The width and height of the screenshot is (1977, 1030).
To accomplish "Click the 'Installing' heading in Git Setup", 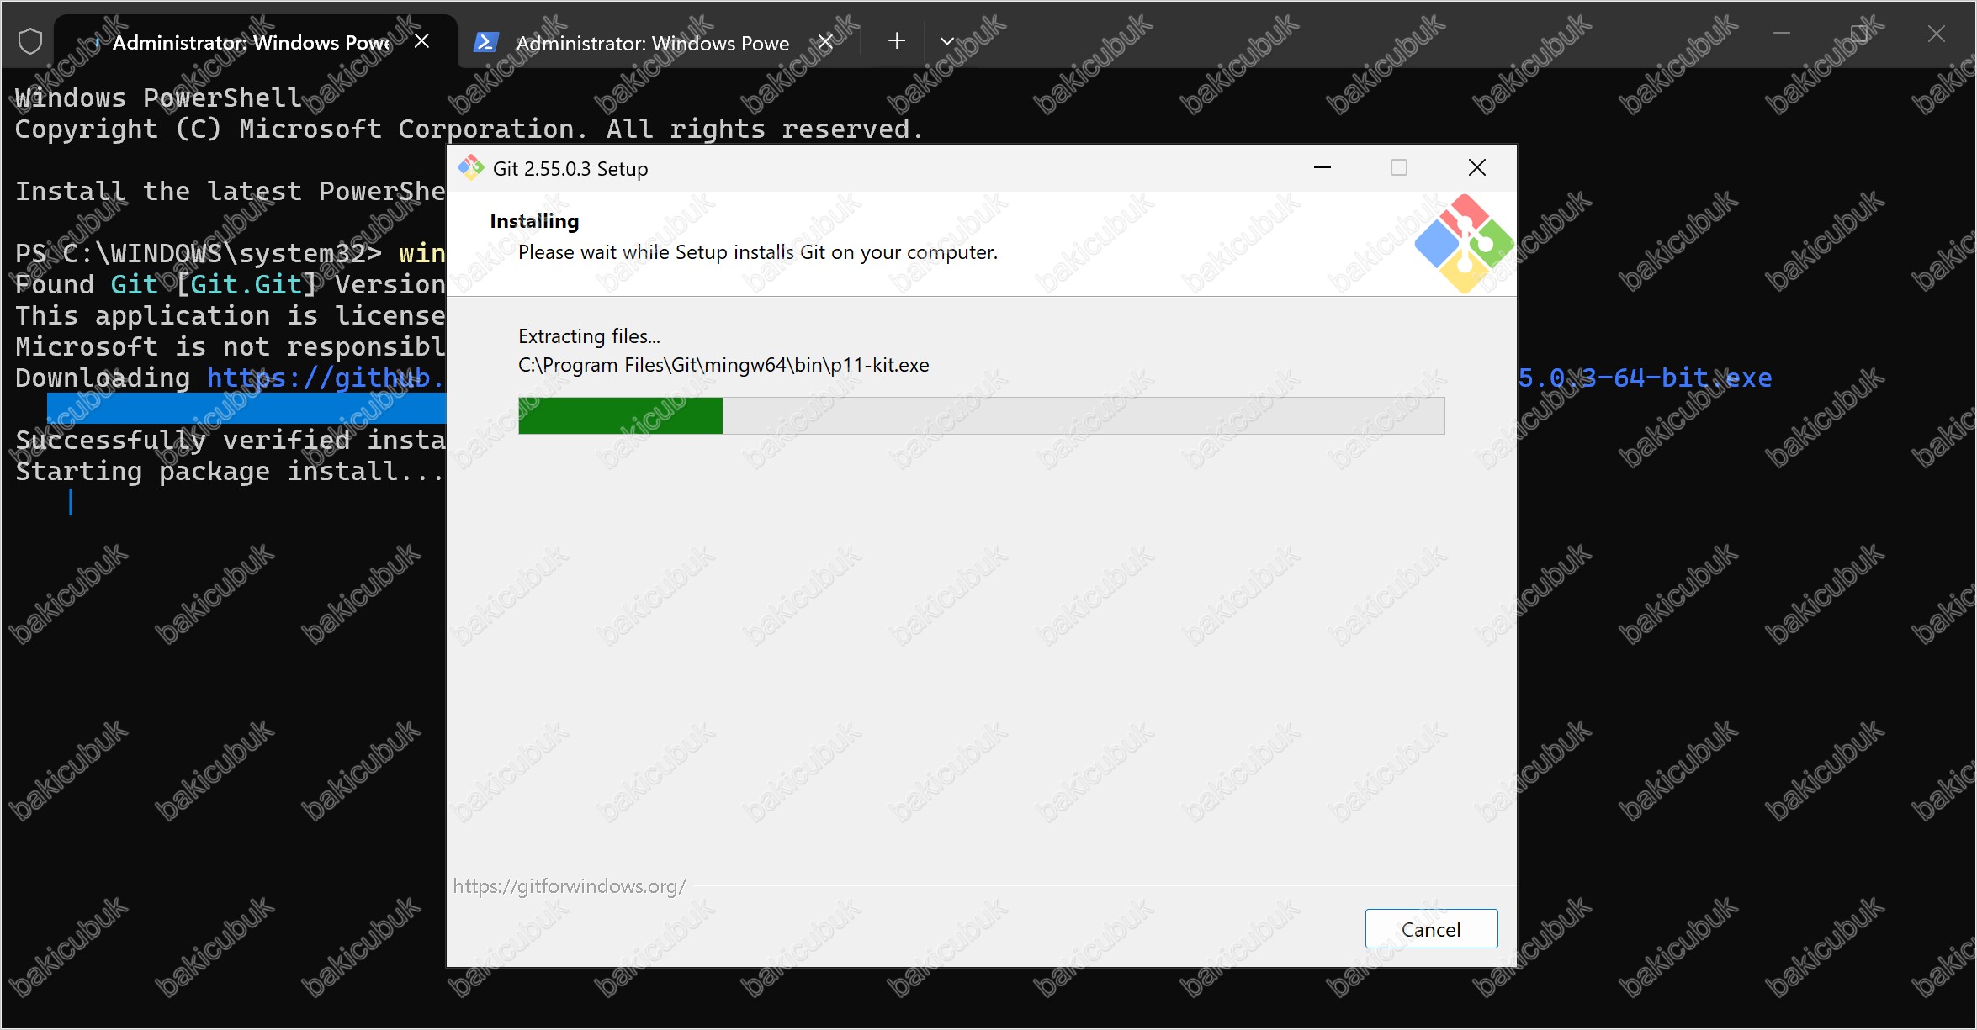I will 534,221.
